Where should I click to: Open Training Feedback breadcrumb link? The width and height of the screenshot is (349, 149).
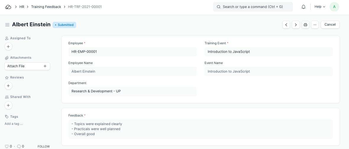pos(46,7)
